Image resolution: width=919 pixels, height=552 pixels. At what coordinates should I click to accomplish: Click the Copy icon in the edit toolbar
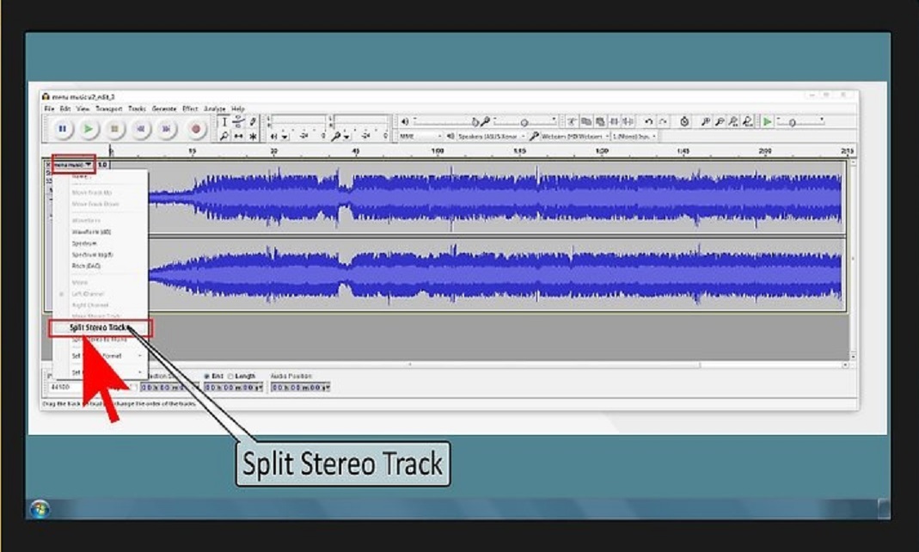point(585,122)
